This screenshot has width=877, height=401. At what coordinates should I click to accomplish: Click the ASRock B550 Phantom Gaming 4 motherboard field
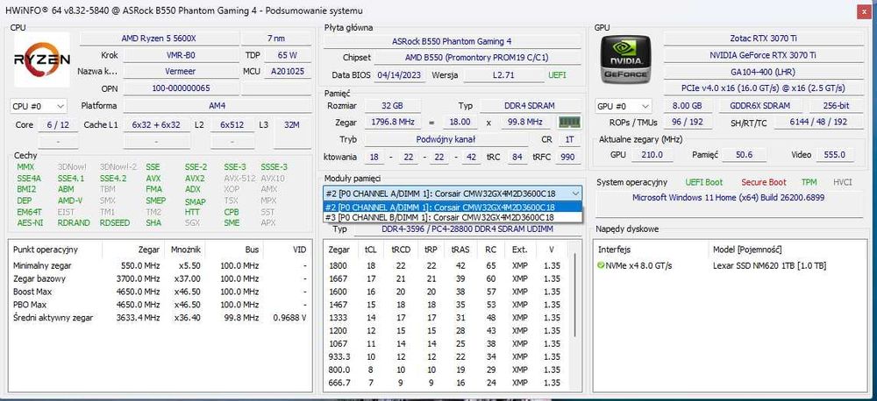pos(452,41)
